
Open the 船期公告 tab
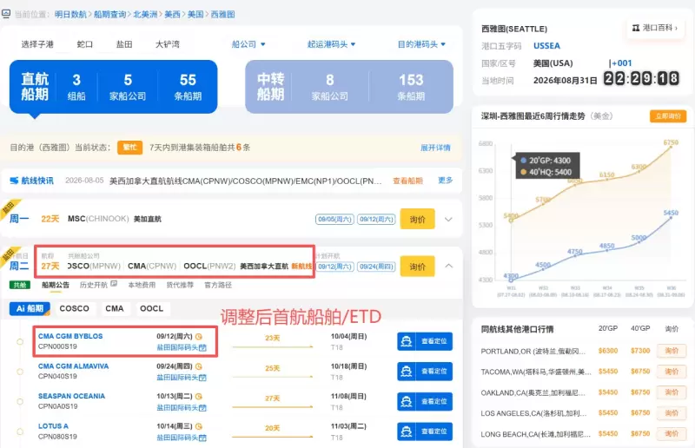click(56, 285)
